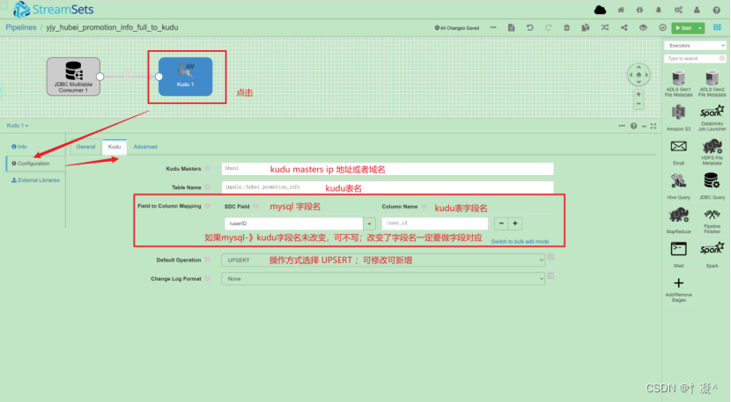Open the Info section
This screenshot has height=402, width=731.
point(19,147)
